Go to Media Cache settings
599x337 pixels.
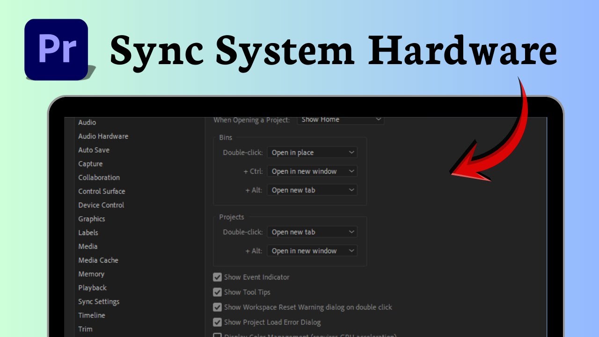pyautogui.click(x=98, y=260)
